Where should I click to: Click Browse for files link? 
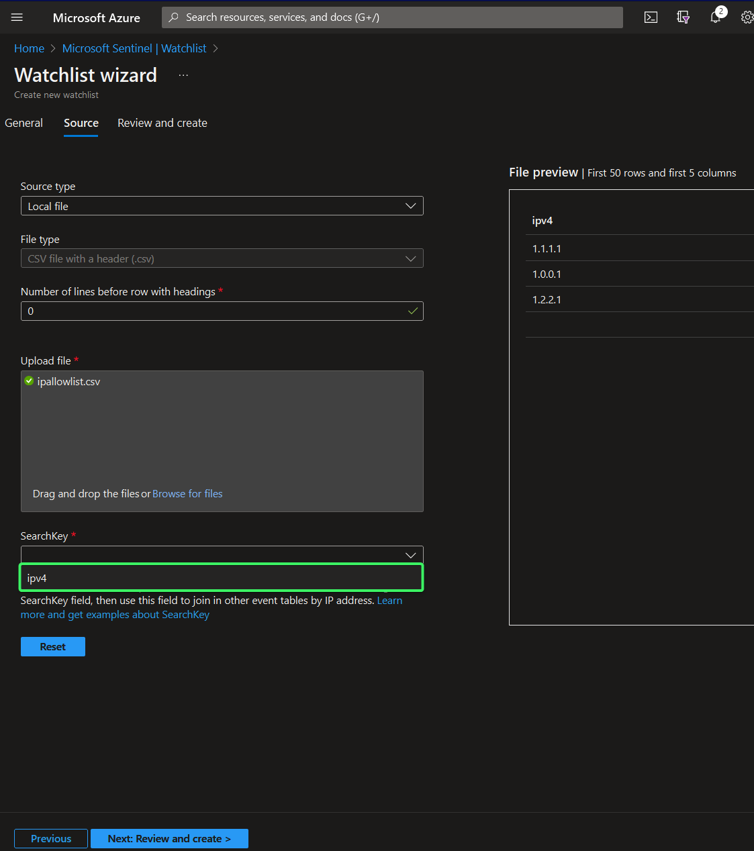(x=187, y=493)
